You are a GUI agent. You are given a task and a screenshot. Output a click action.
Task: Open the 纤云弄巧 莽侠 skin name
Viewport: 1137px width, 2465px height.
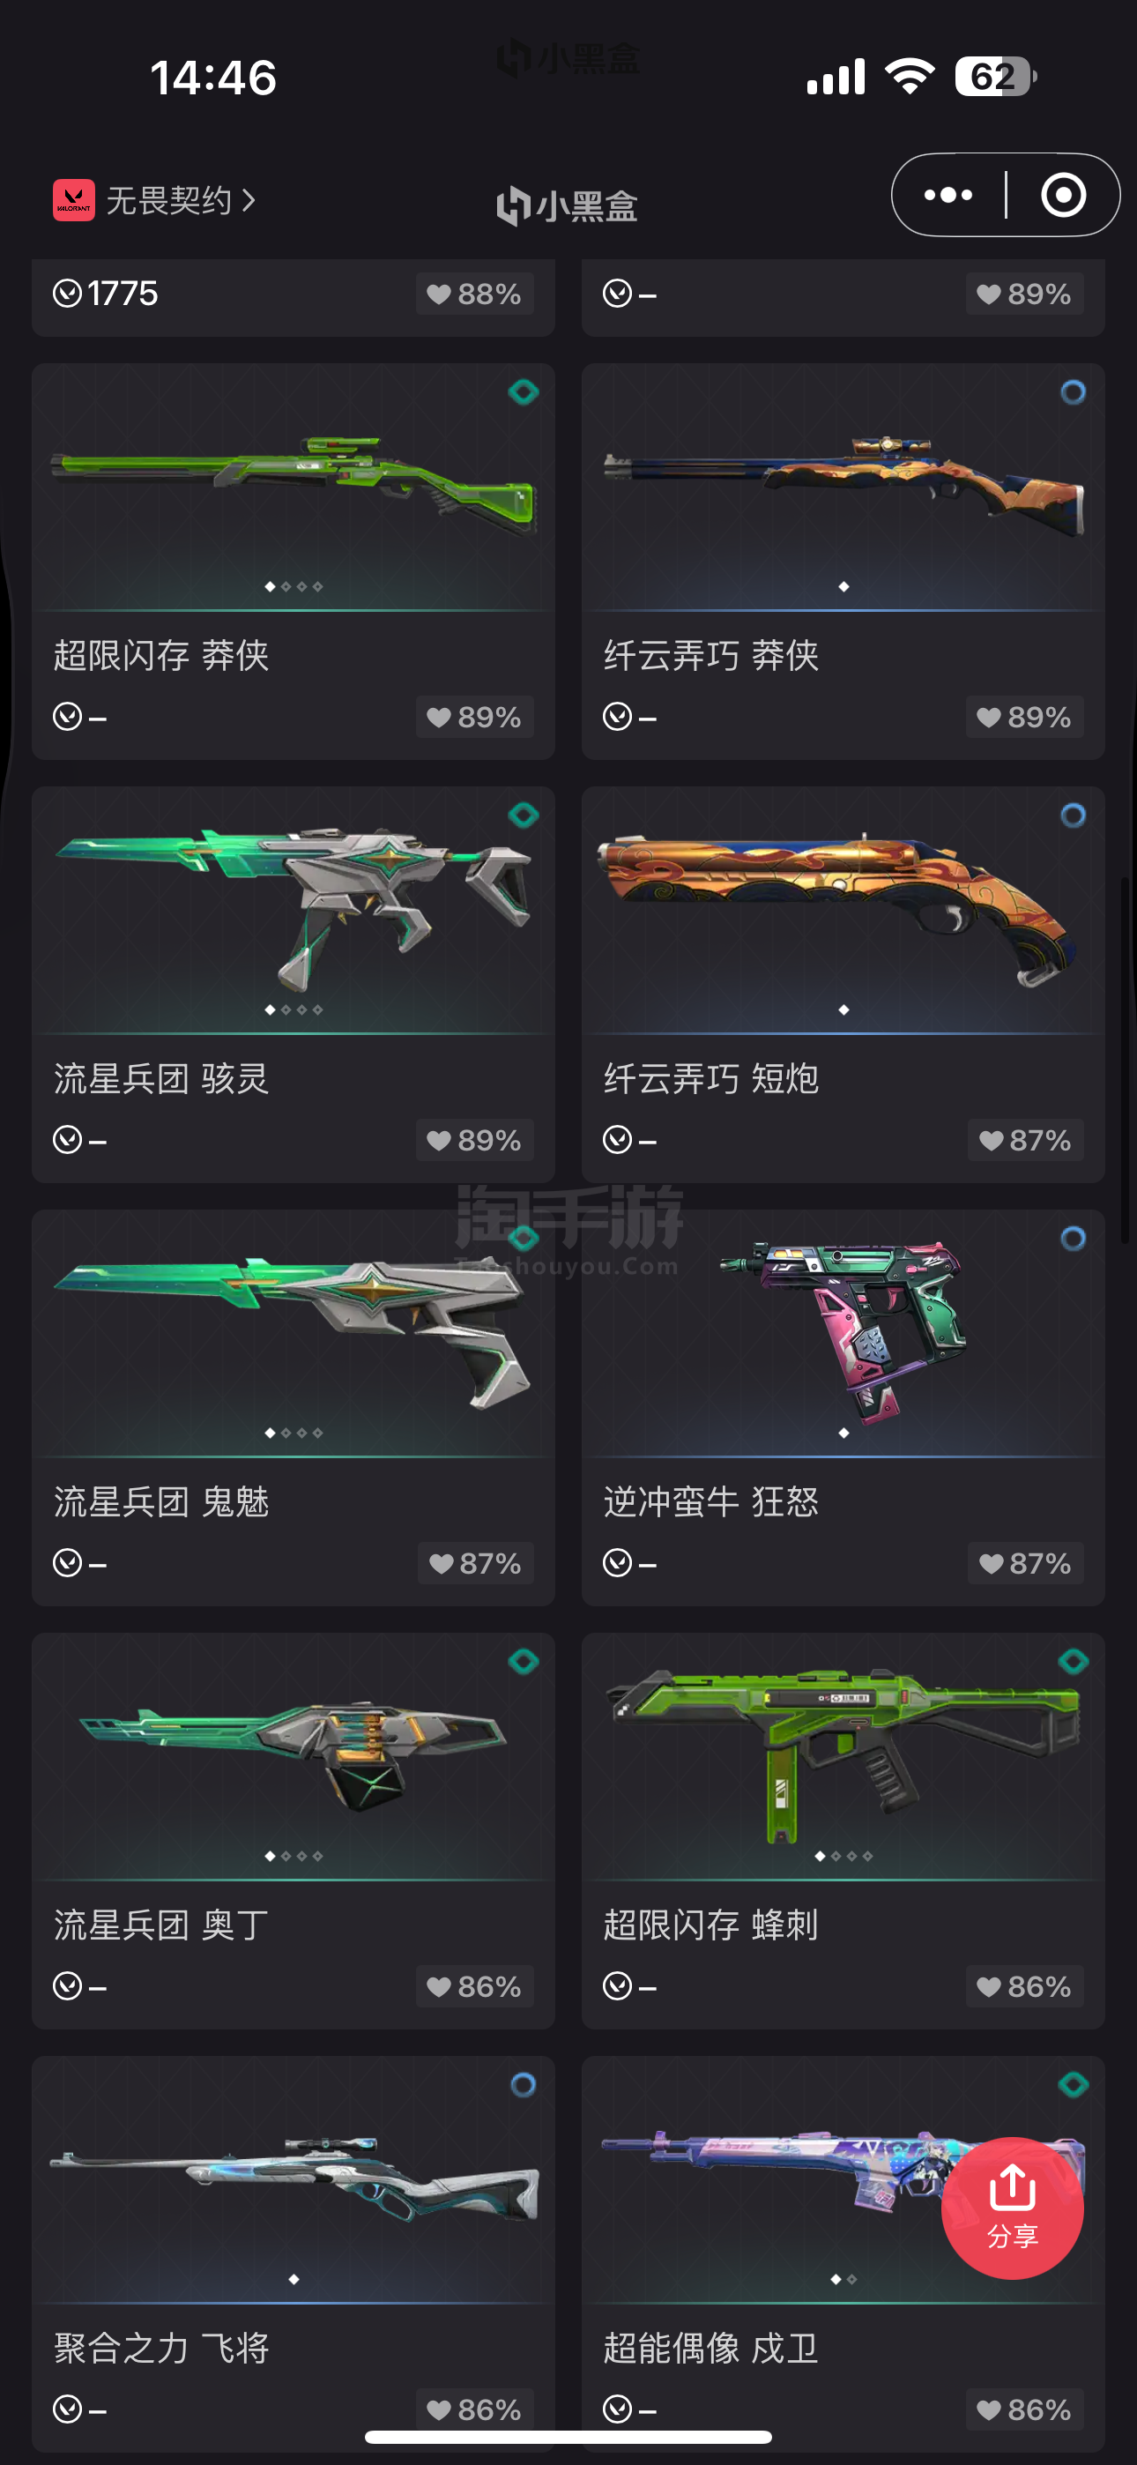click(x=711, y=656)
